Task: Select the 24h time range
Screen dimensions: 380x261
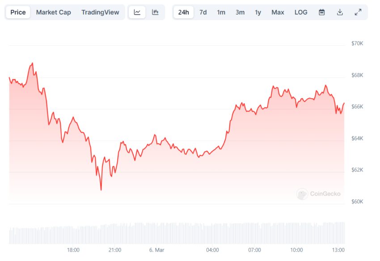Action: click(183, 12)
